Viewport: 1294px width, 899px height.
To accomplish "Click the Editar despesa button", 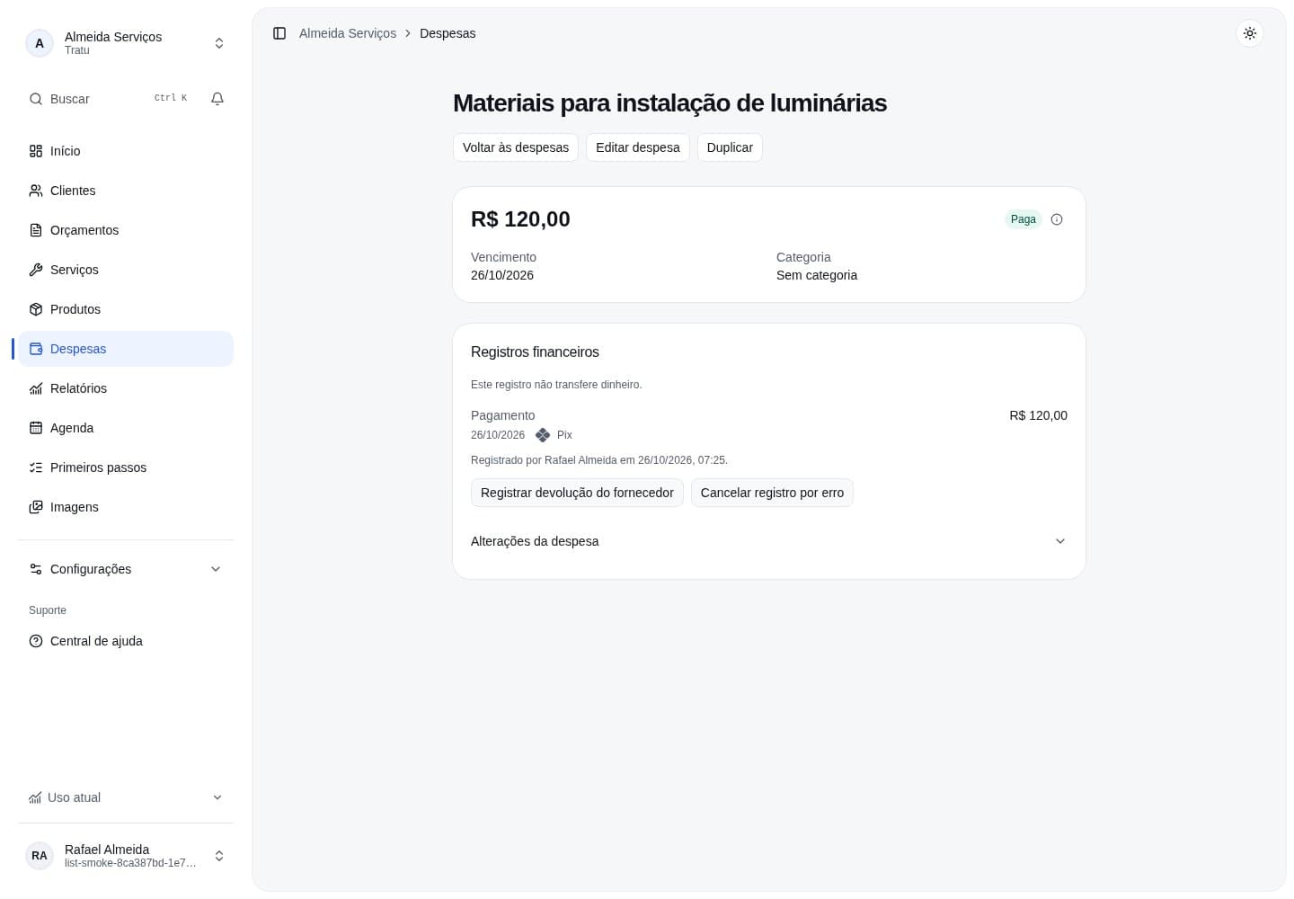I will click(x=638, y=147).
